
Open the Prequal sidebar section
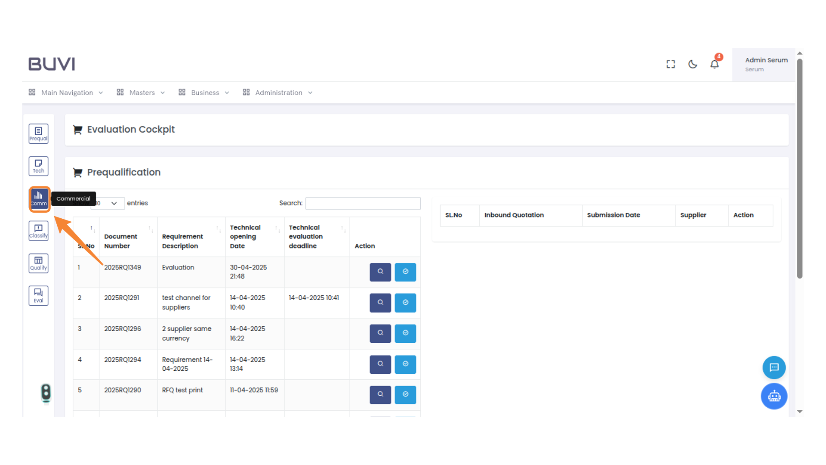point(38,133)
